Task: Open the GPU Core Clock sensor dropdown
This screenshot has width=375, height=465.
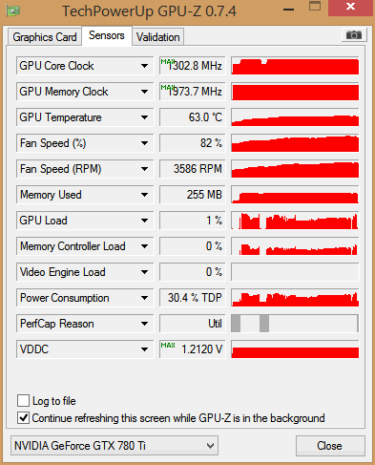Action: pyautogui.click(x=144, y=66)
